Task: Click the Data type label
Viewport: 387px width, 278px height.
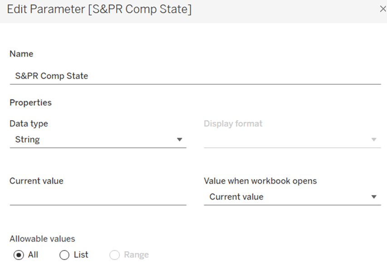Action: pyautogui.click(x=29, y=123)
